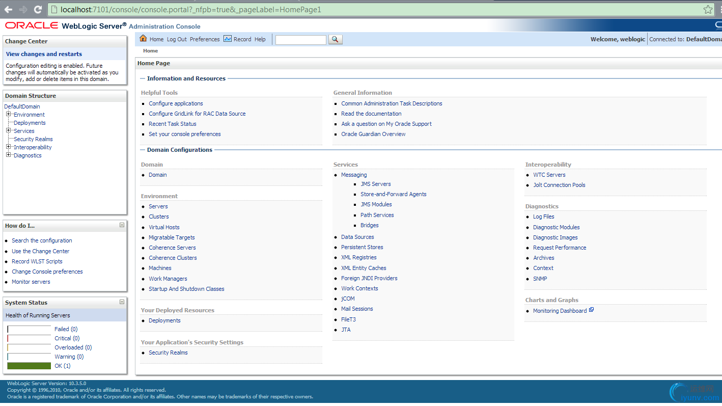Image resolution: width=722 pixels, height=406 pixels.
Task: Click the Home breadcrumb
Action: click(150, 51)
